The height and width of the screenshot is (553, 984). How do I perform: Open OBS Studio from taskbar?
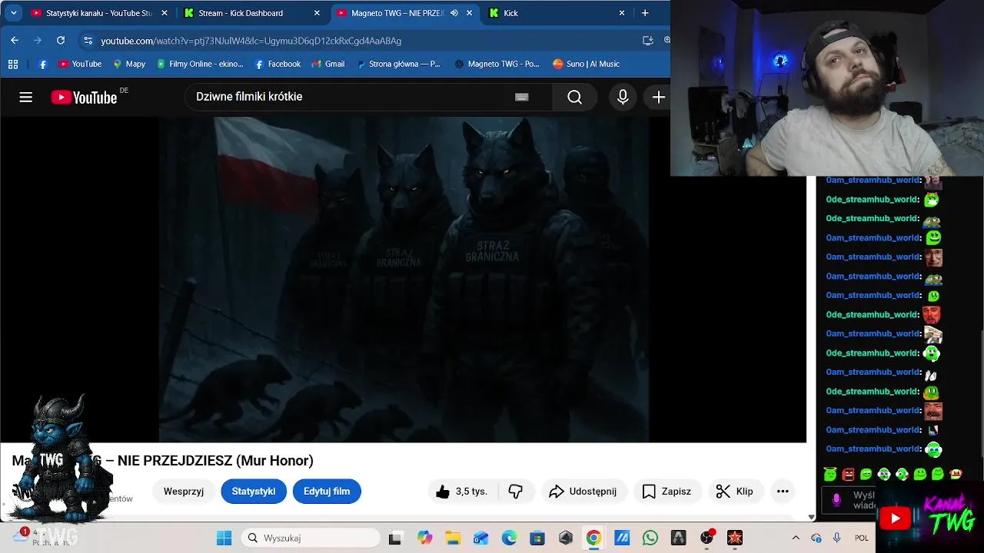pyautogui.click(x=706, y=538)
